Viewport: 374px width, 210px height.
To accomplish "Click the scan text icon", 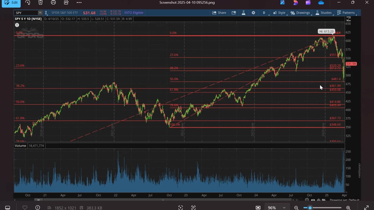I will pyautogui.click(x=193, y=208).
